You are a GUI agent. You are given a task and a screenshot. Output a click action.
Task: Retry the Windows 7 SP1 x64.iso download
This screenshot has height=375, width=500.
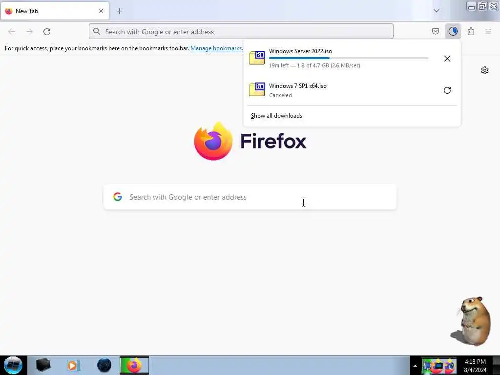point(447,90)
